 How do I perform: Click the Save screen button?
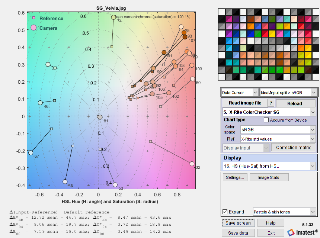[x=238, y=223]
